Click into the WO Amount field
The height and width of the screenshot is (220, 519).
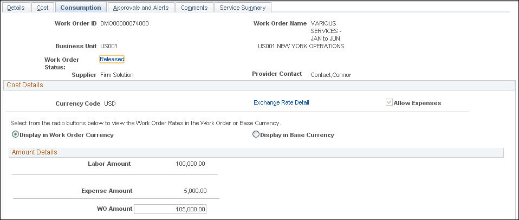[170, 209]
